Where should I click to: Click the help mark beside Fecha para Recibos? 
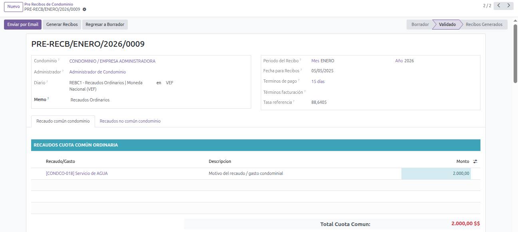tap(302, 70)
